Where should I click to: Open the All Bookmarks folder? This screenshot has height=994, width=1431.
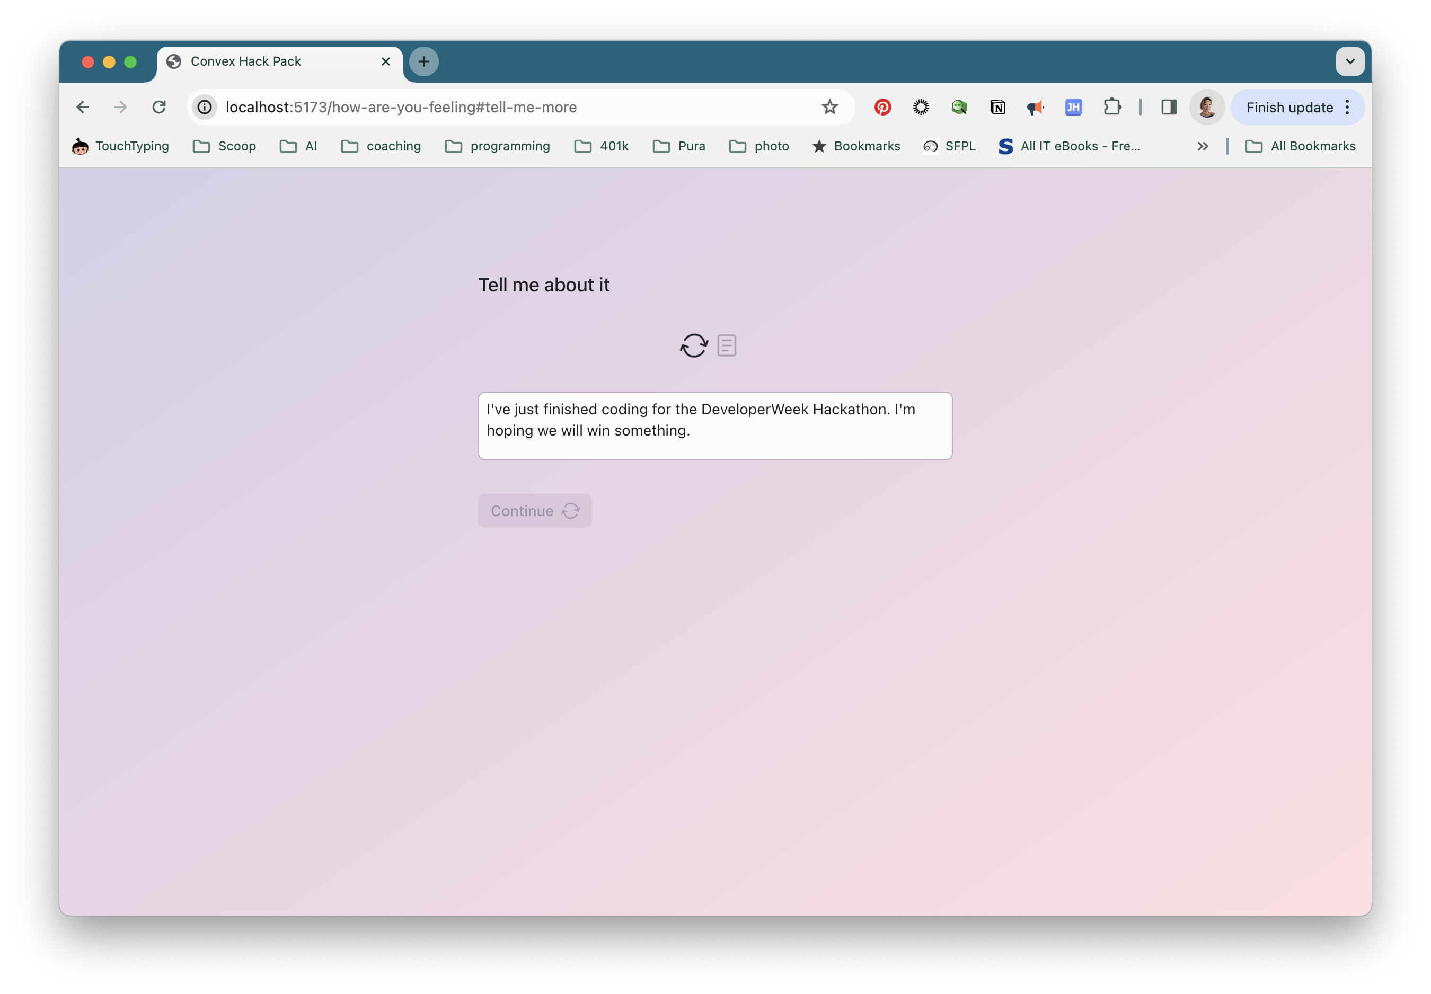[1300, 146]
